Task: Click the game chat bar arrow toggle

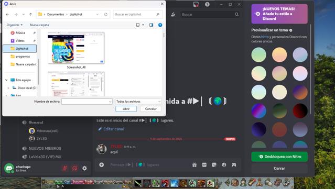Action: click(43, 181)
